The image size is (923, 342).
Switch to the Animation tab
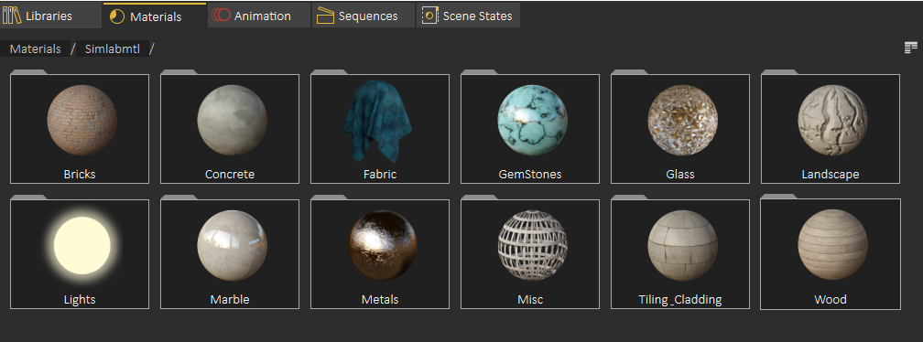click(259, 16)
